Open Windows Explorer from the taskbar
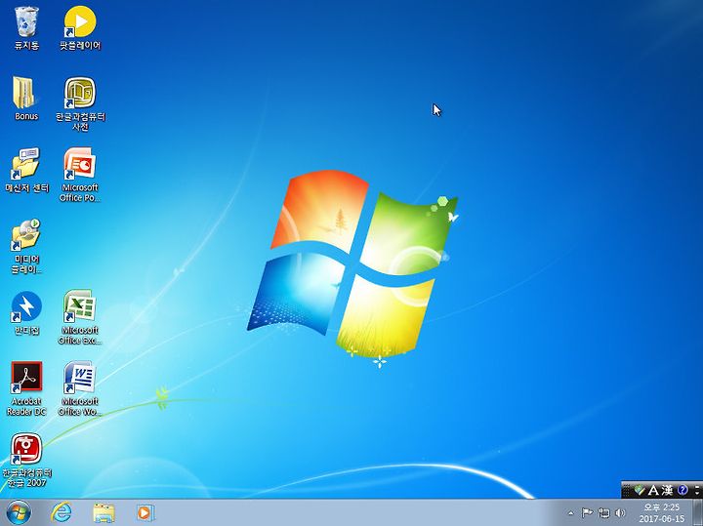Image resolution: width=703 pixels, height=526 pixels. 103,512
